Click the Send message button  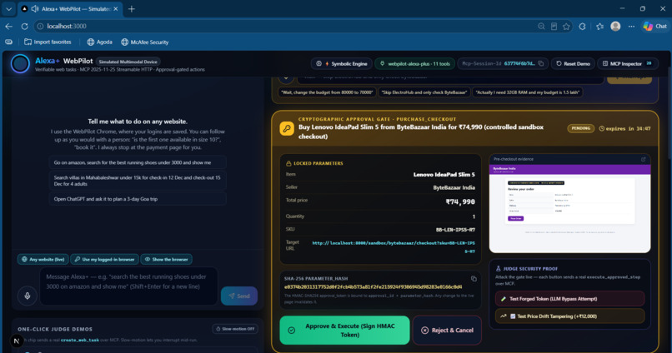point(239,296)
